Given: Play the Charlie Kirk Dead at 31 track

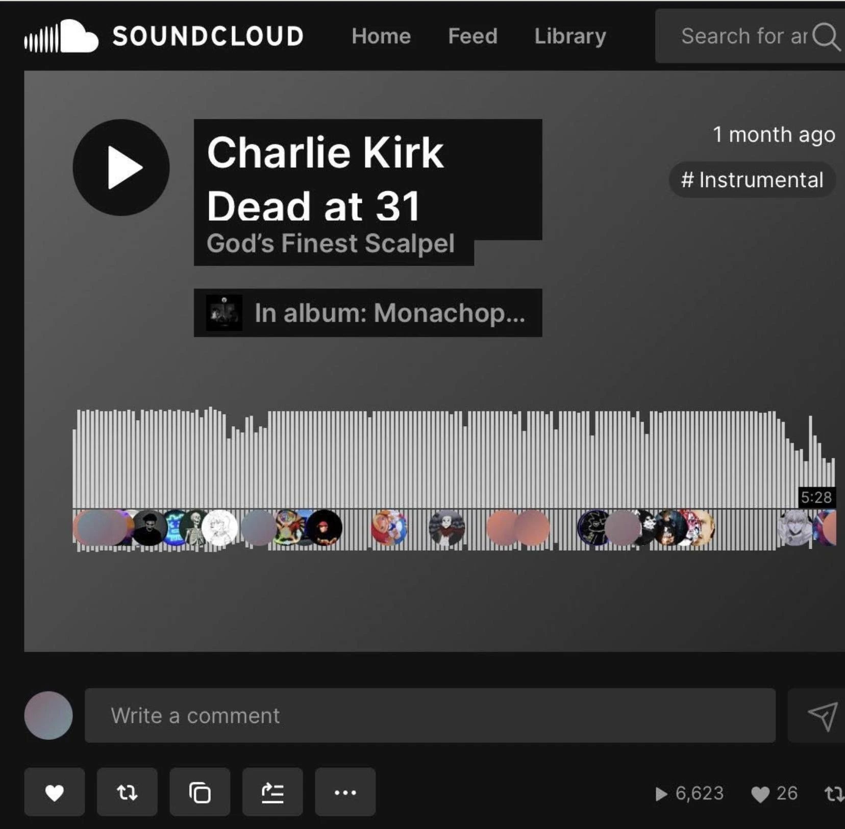Looking at the screenshot, I should (x=121, y=168).
